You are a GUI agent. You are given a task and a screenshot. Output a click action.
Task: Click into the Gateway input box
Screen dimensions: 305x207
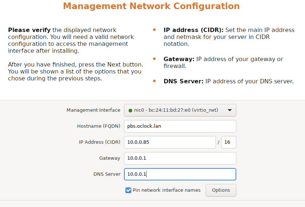[180, 158]
